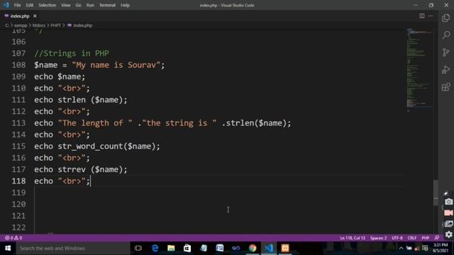Viewport: 454px width, 255px height.
Task: Close the index.php tab
Action: pyautogui.click(x=35, y=16)
